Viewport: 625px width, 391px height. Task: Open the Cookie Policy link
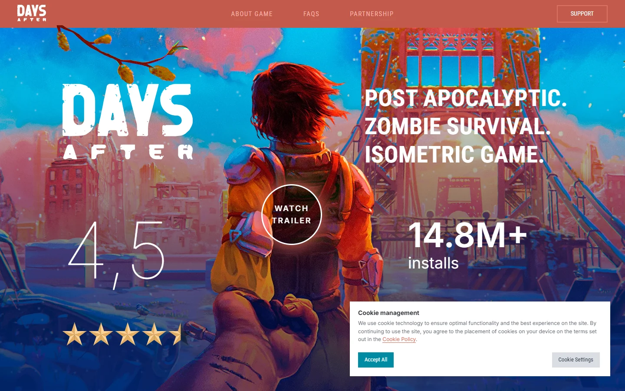[399, 339]
